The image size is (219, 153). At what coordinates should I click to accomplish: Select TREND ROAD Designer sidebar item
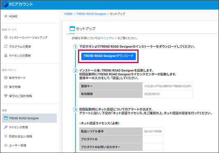click(29, 118)
